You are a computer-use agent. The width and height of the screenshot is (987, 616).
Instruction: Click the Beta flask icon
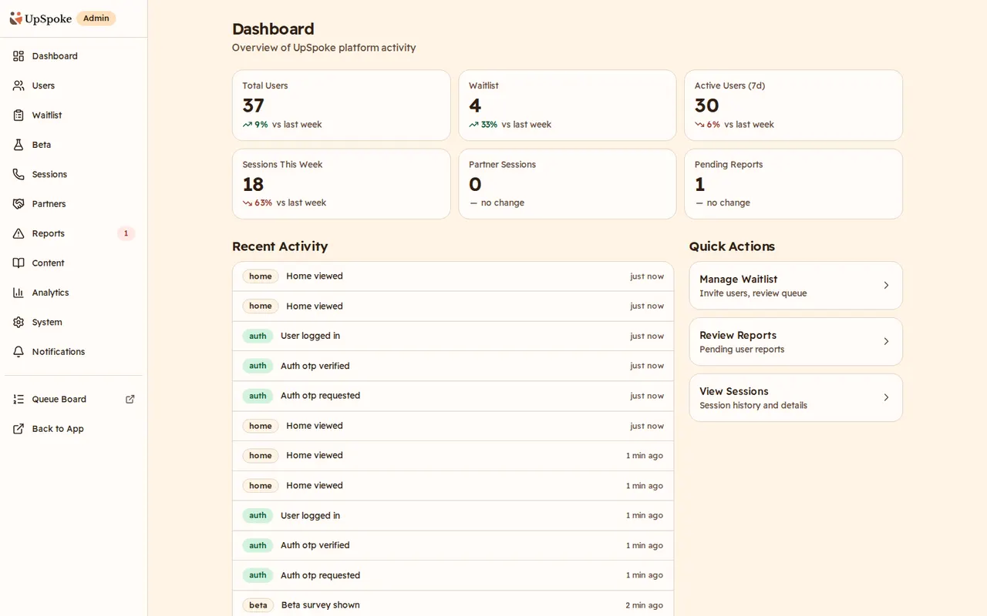(19, 145)
